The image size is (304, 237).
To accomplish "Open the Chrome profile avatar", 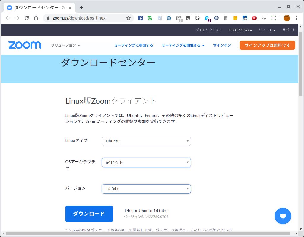I will 286,18.
